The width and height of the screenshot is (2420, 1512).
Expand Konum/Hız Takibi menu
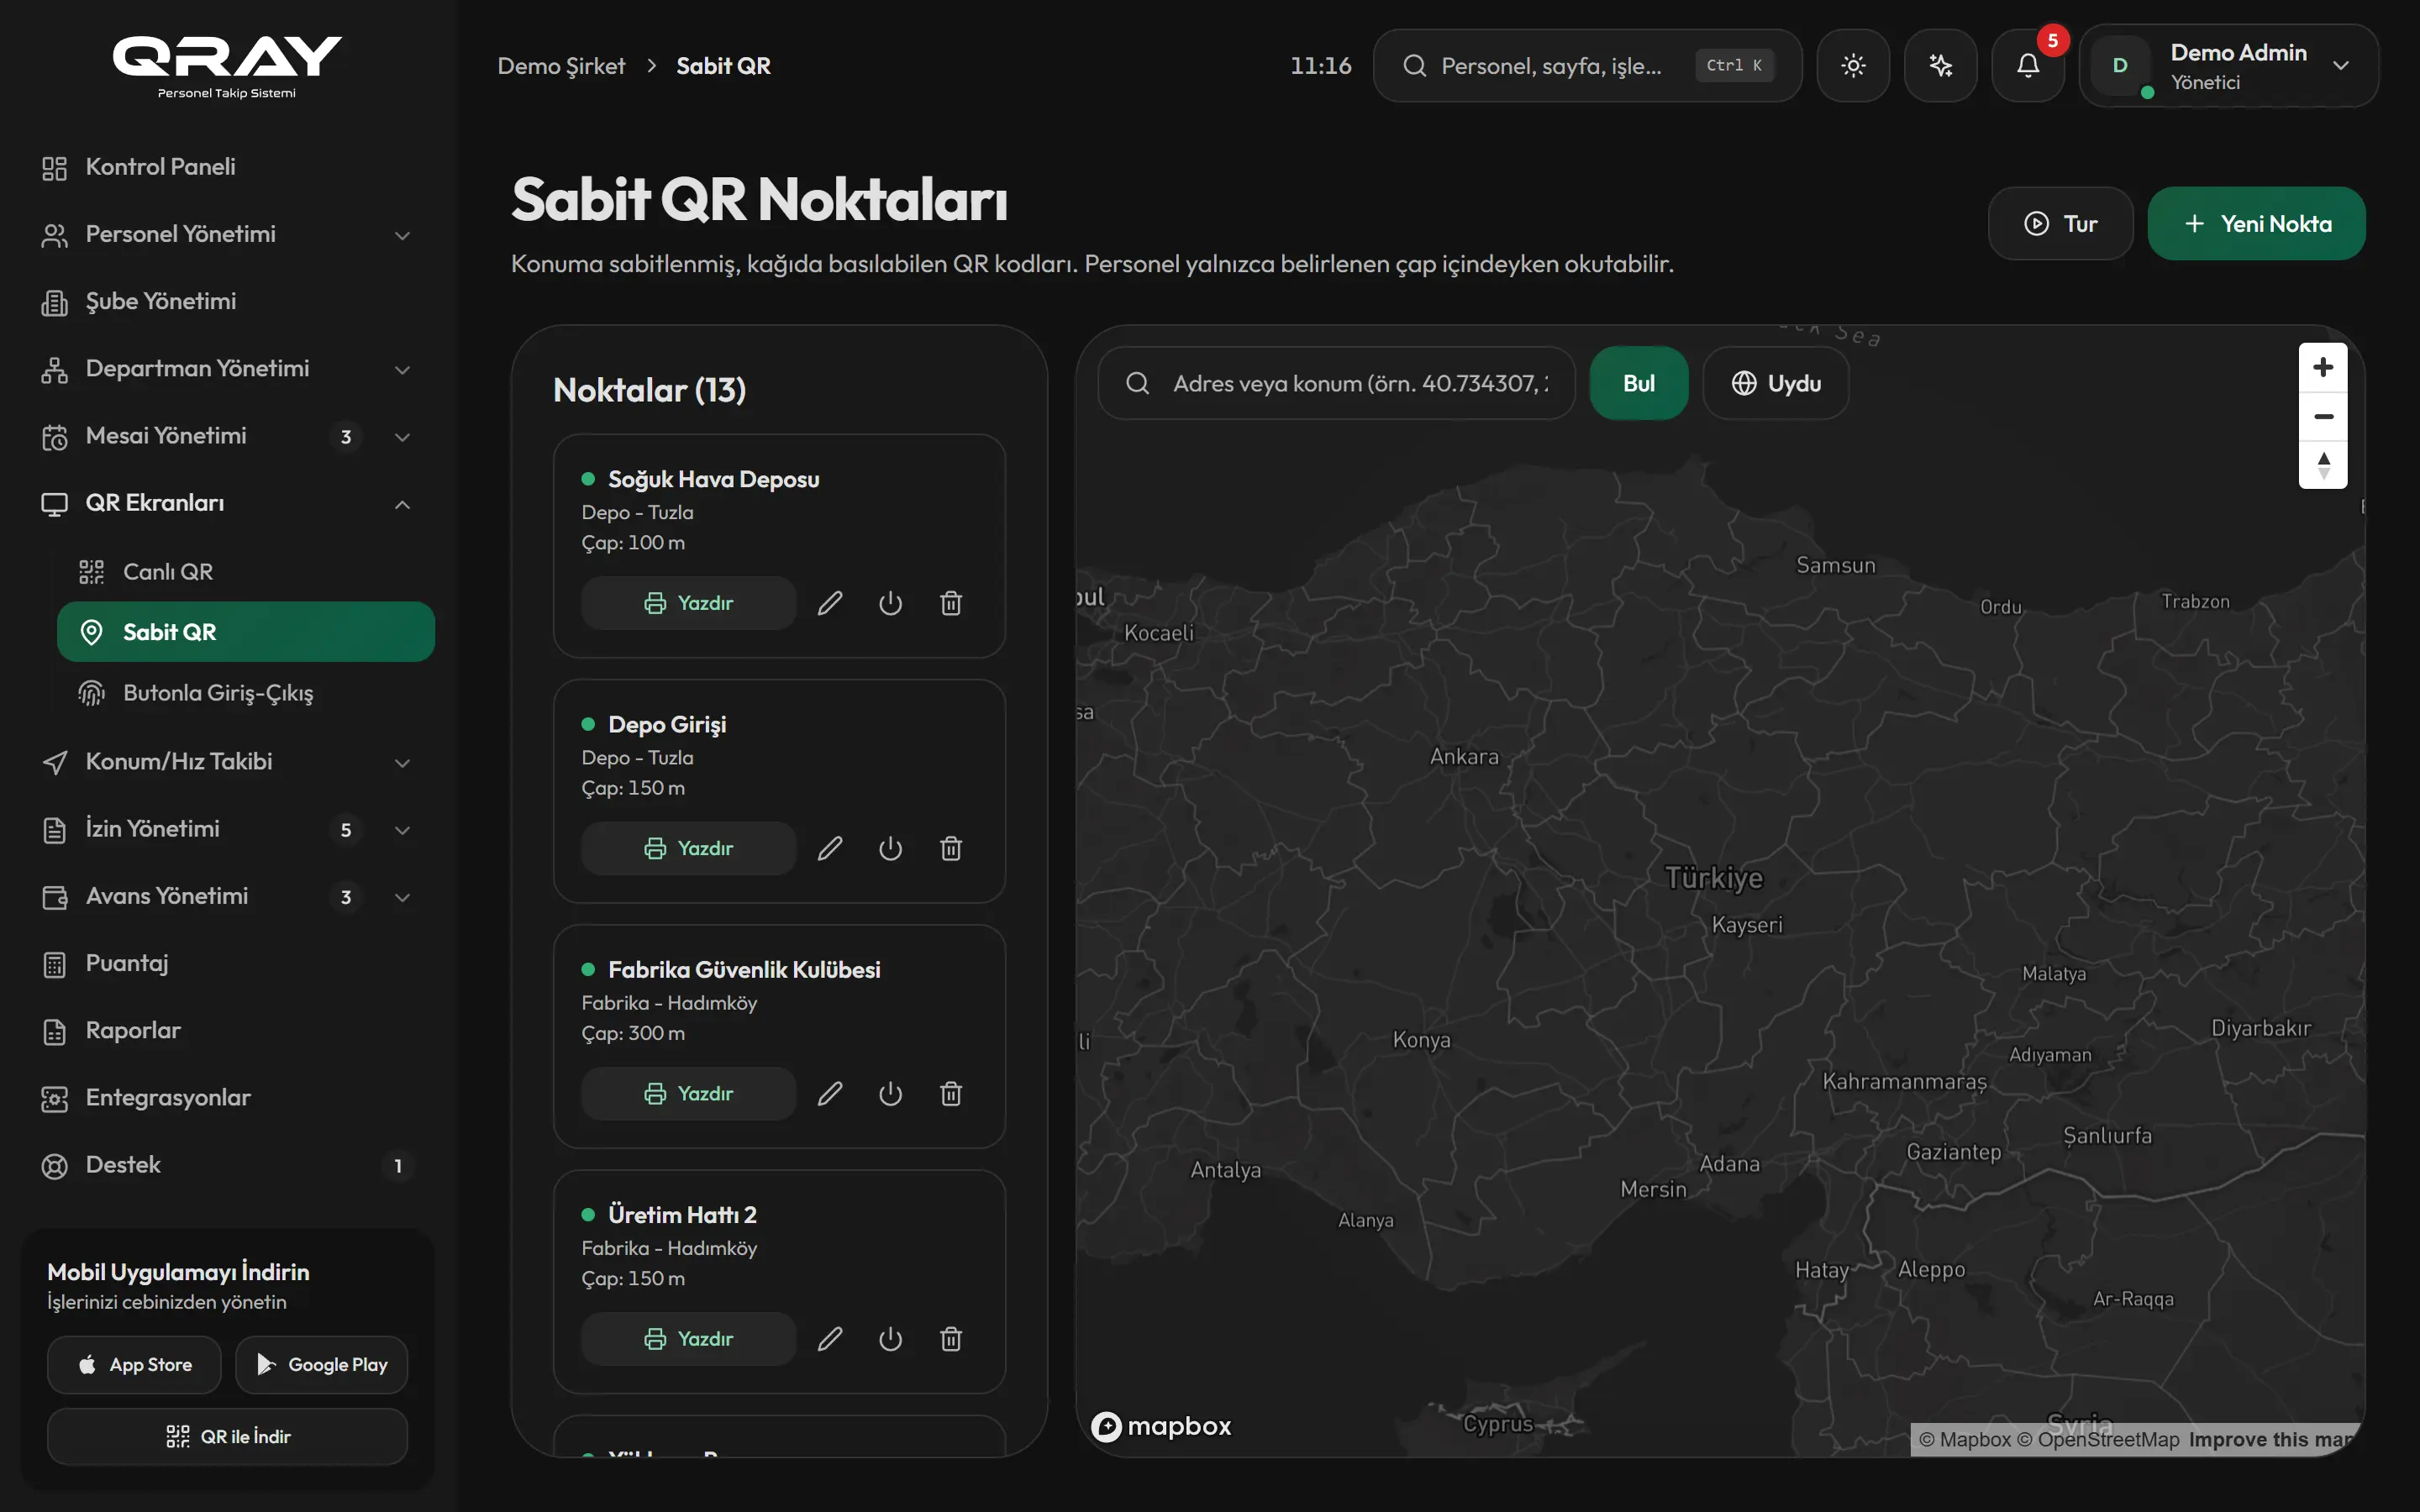coord(227,762)
